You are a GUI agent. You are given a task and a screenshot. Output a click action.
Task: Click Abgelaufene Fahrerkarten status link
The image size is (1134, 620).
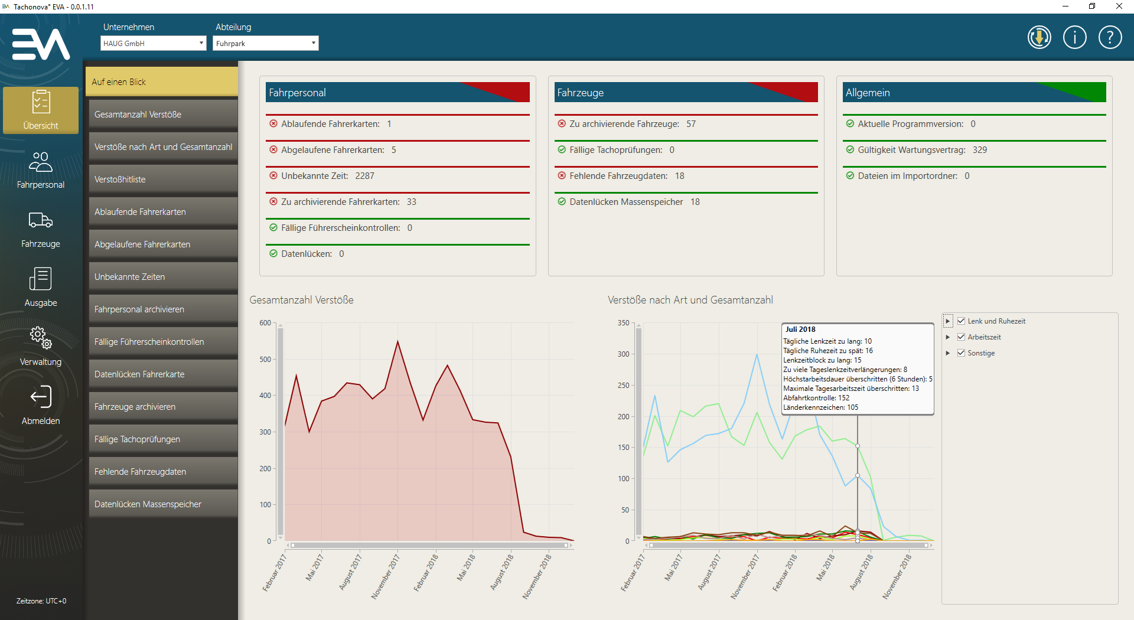tap(333, 150)
